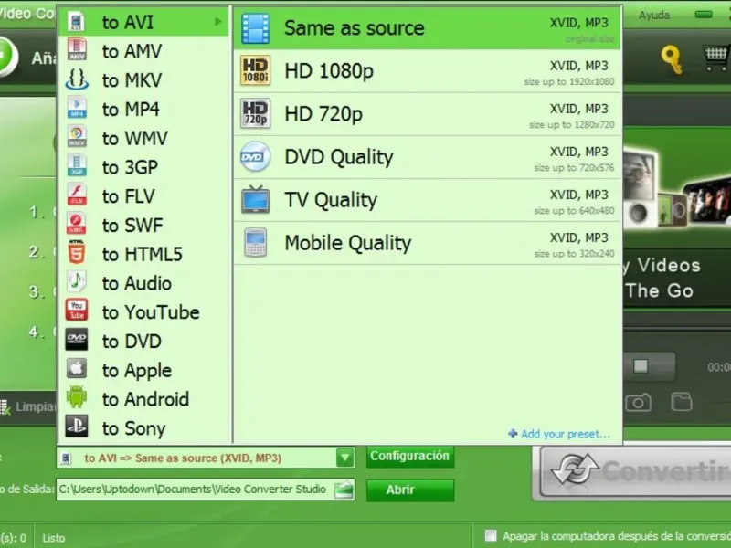The height and width of the screenshot is (548, 731).
Task: Click the open folder icon near the camera icon
Action: 681,402
